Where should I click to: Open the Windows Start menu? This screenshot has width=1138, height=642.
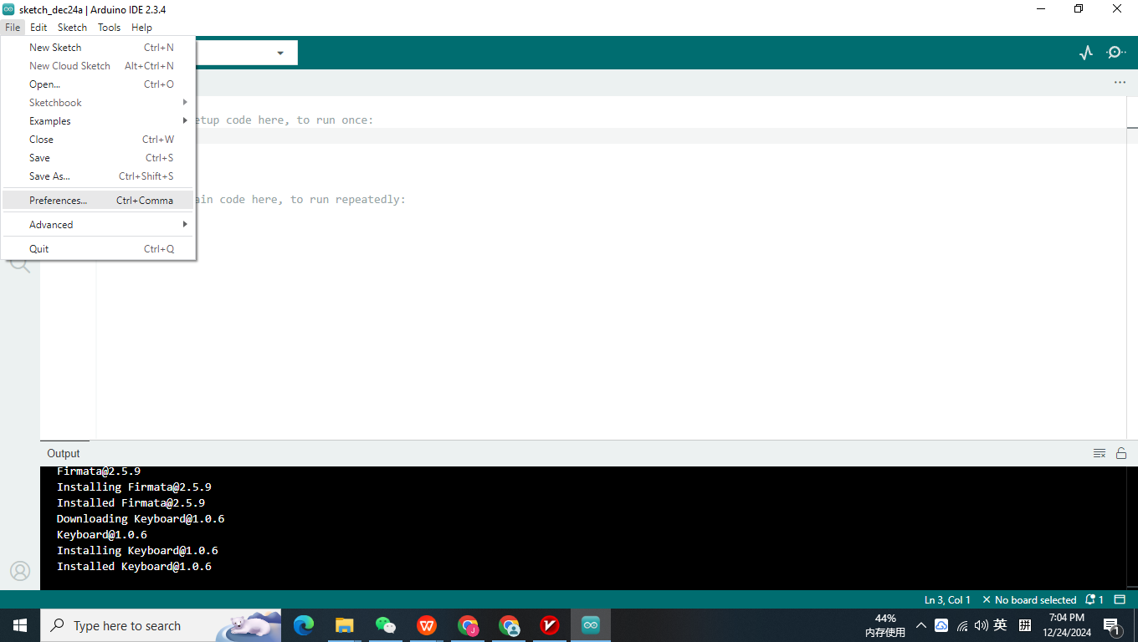tap(20, 625)
